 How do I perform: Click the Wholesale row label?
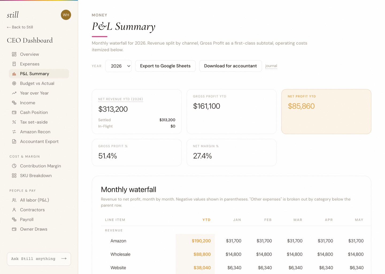point(121,254)
